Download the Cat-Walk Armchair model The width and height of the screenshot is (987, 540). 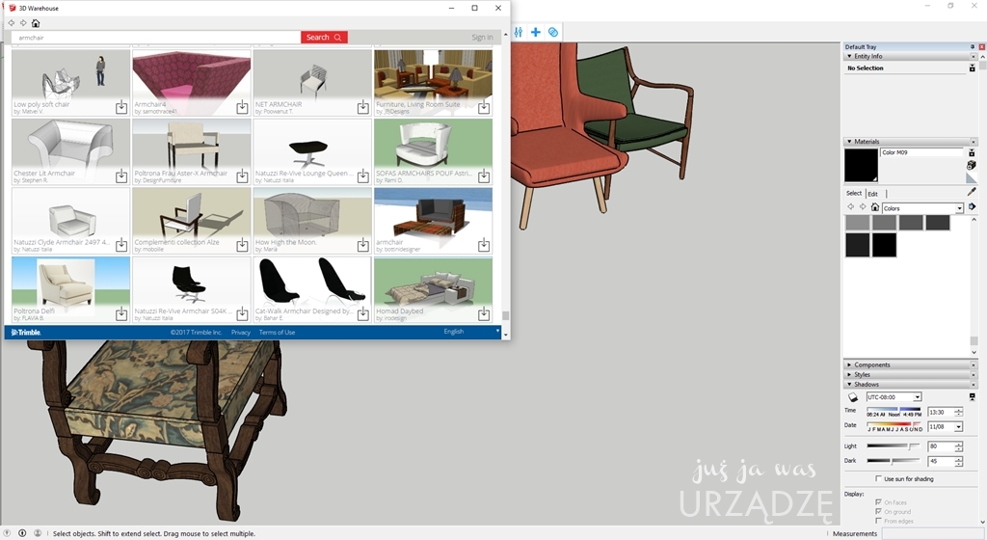tap(363, 313)
